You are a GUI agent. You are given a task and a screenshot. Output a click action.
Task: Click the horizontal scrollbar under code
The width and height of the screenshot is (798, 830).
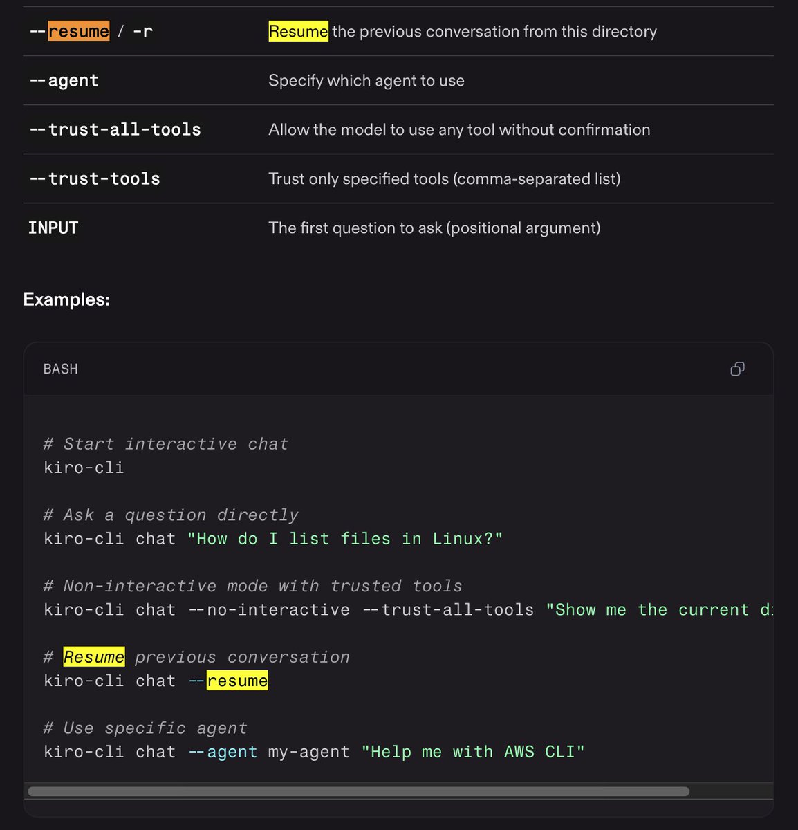click(358, 791)
